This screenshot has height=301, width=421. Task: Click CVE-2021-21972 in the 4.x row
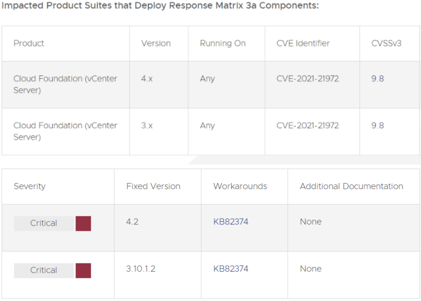pos(307,79)
